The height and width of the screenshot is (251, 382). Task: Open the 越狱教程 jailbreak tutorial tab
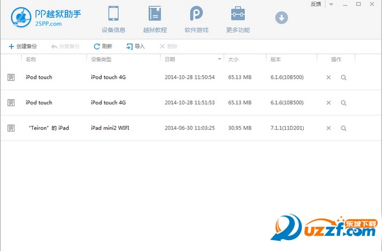click(x=155, y=20)
